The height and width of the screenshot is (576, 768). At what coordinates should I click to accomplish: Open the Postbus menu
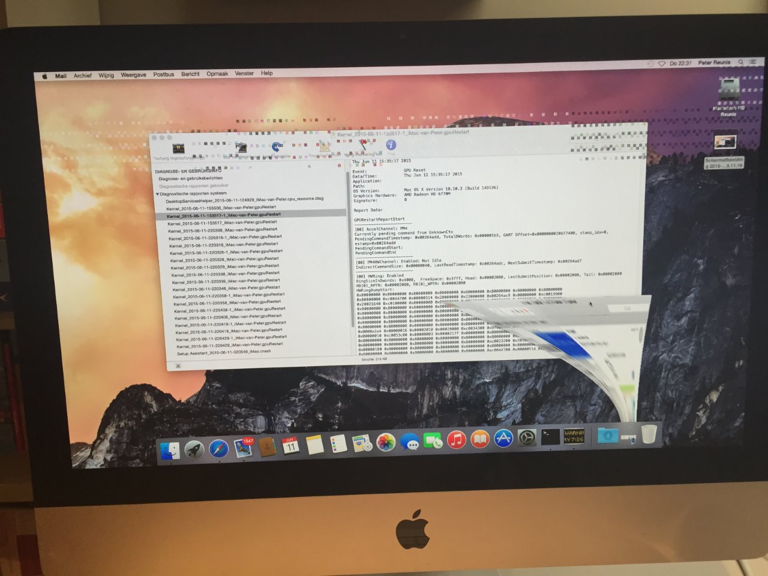tap(163, 74)
